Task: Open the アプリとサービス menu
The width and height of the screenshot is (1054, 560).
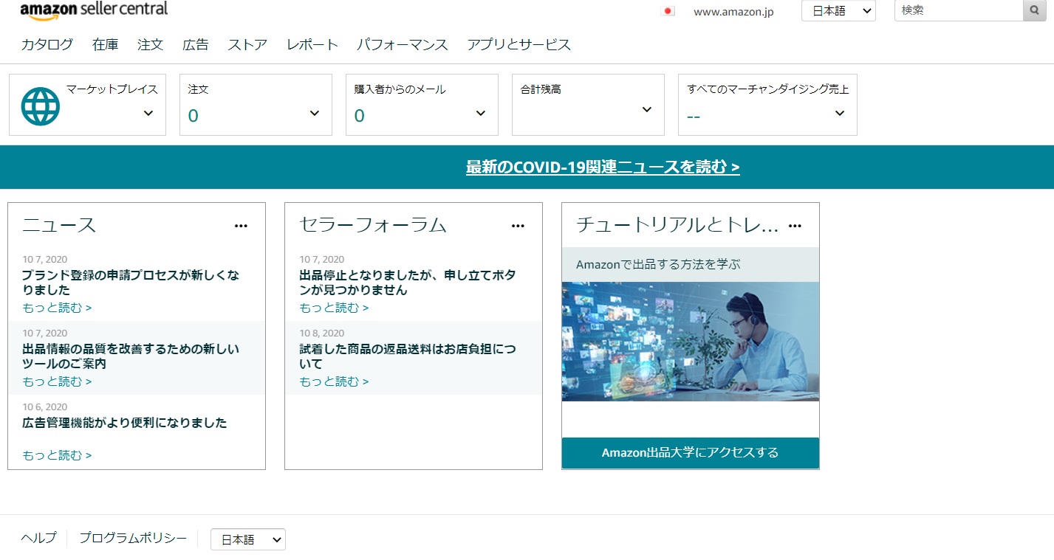Action: pyautogui.click(x=519, y=44)
